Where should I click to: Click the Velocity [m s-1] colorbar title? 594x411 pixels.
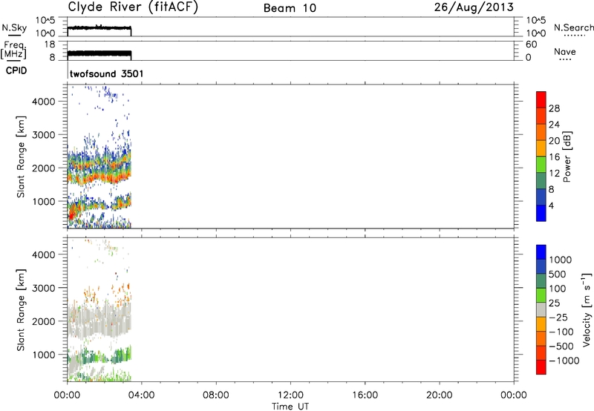tap(587, 309)
